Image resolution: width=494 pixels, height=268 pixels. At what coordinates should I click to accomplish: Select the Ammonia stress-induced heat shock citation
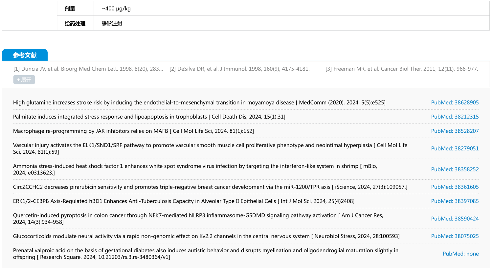[195, 169]
